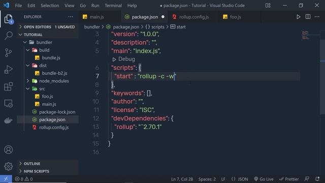This screenshot has width=325, height=183.
Task: Open the View menu
Action: coord(70,6)
